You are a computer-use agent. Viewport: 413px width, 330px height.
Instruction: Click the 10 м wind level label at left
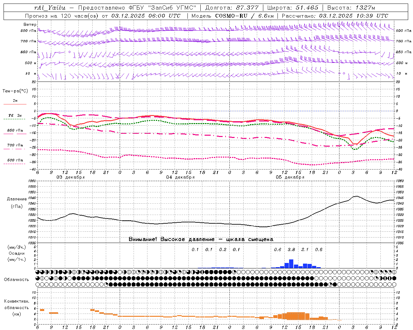coord(31,73)
